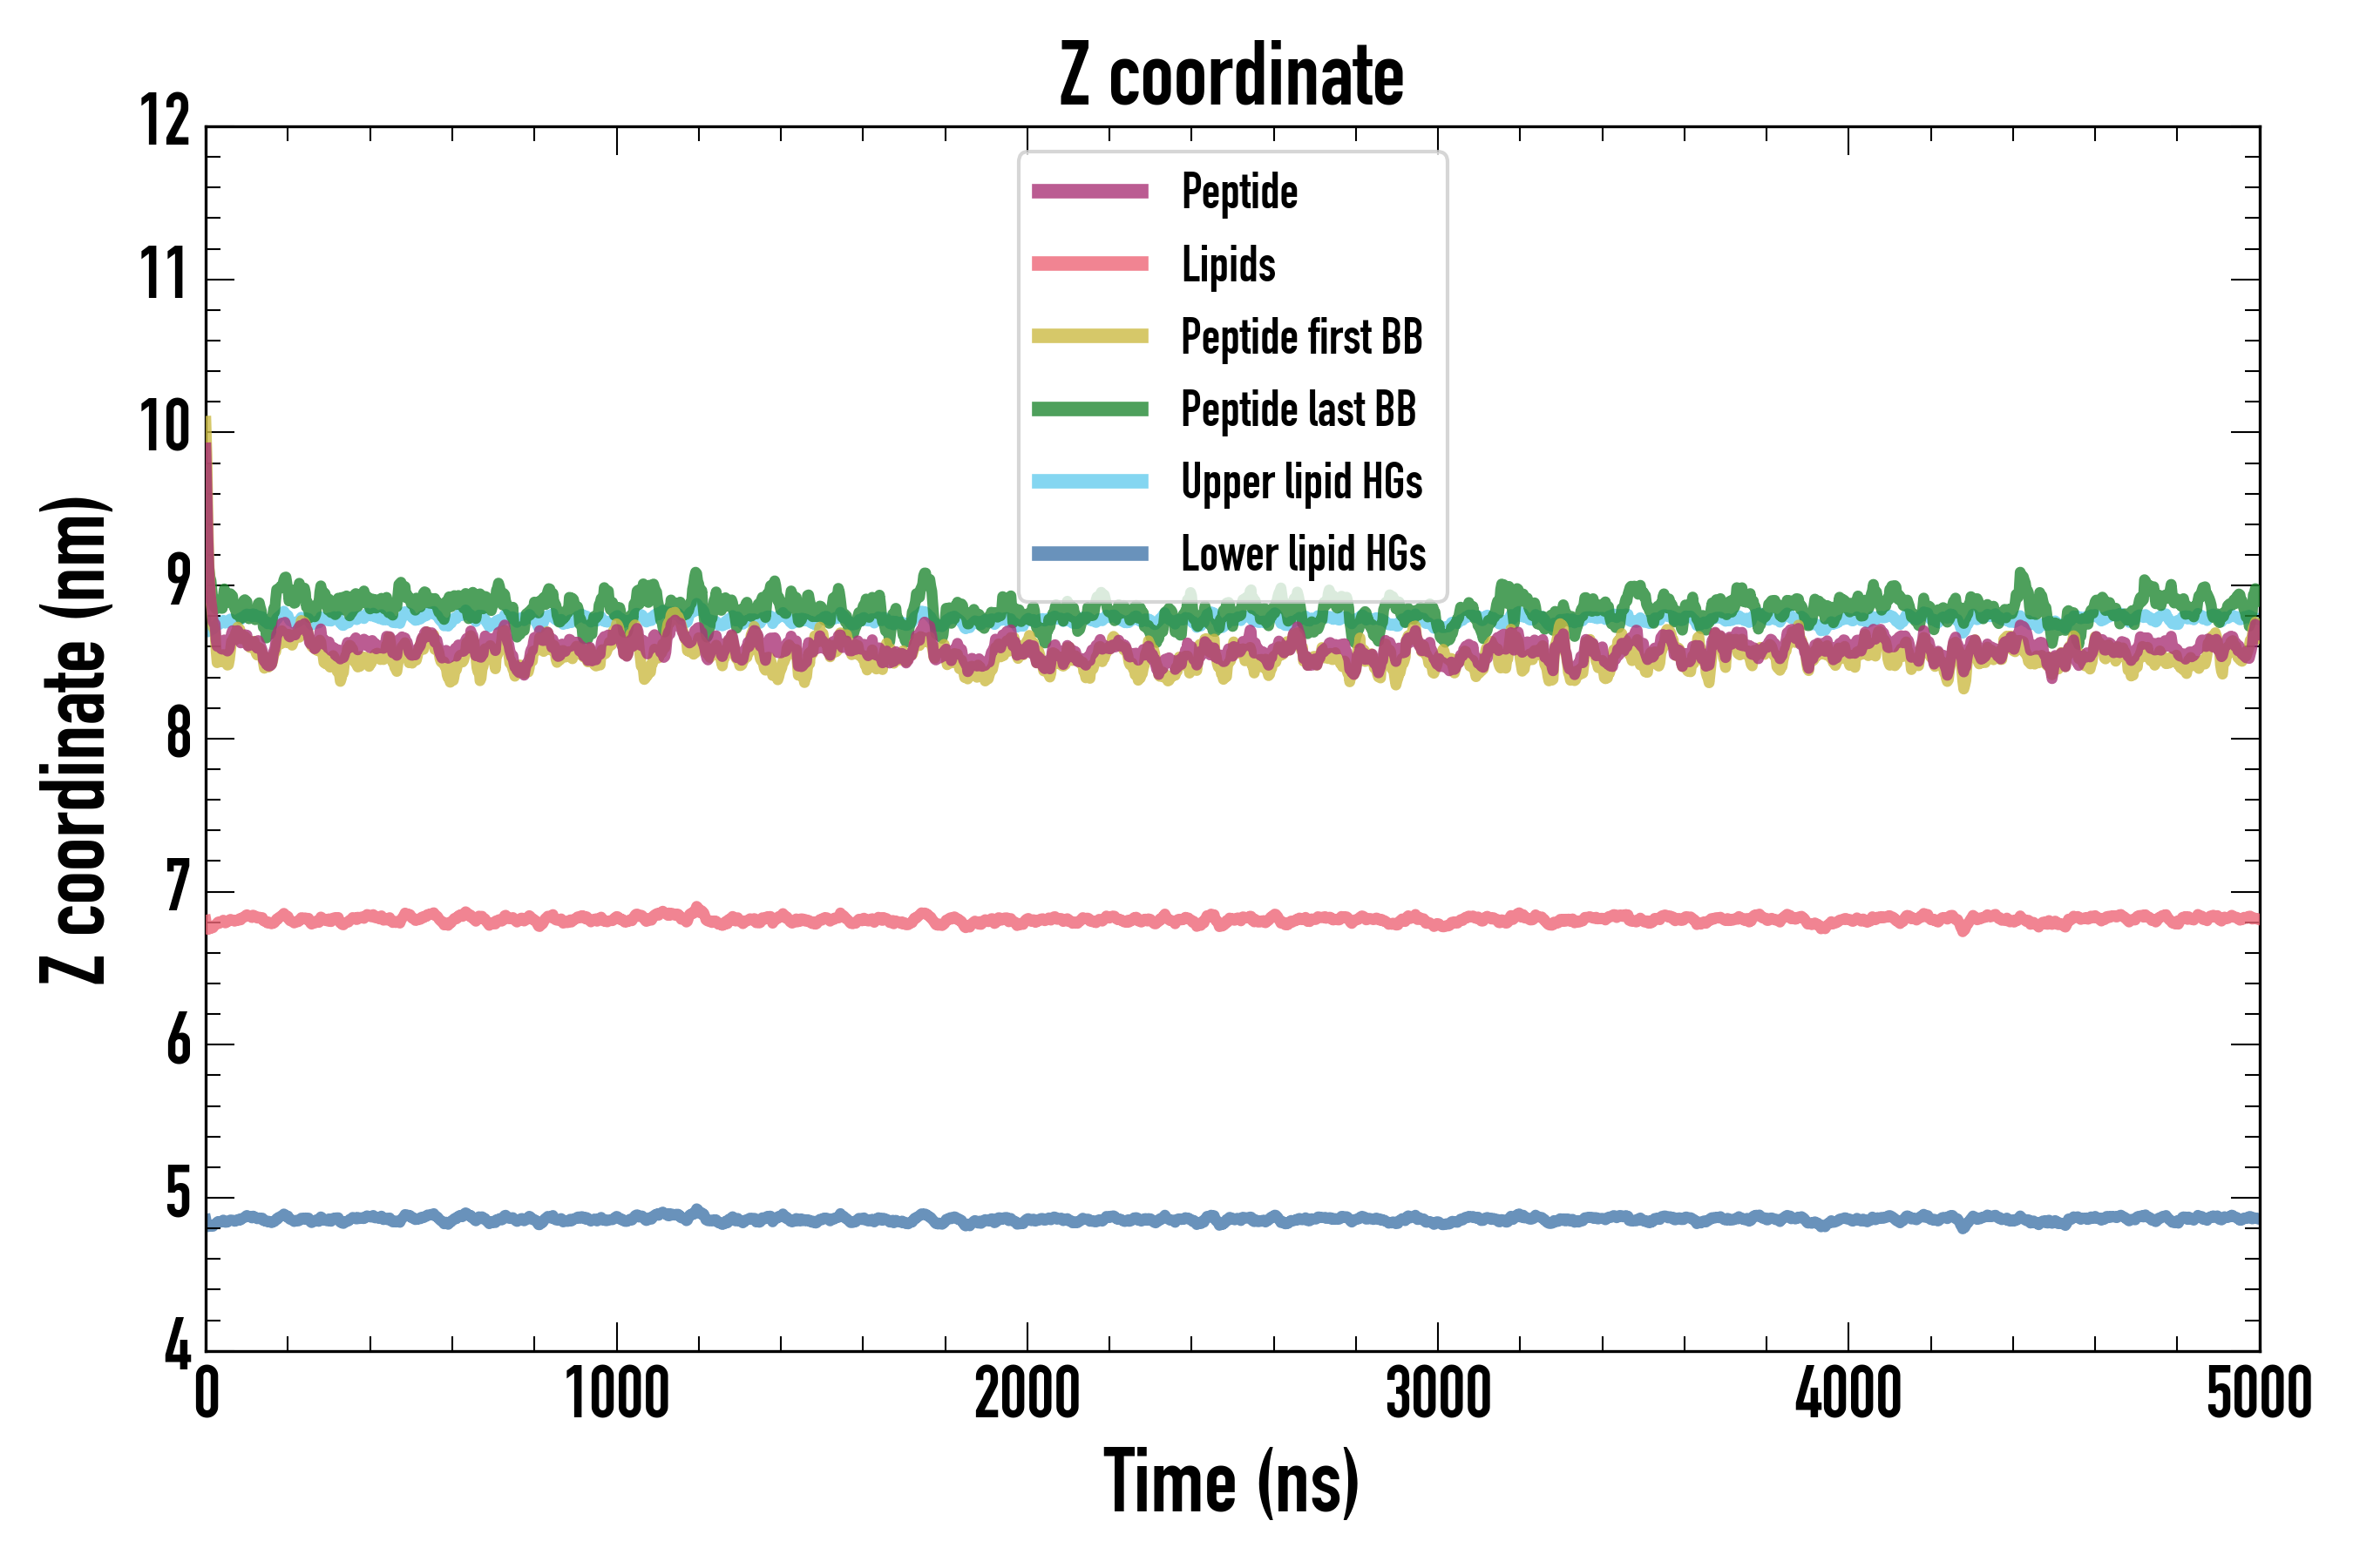
Task: Click the 1000 tick label on x-axis
Action: point(616,1394)
